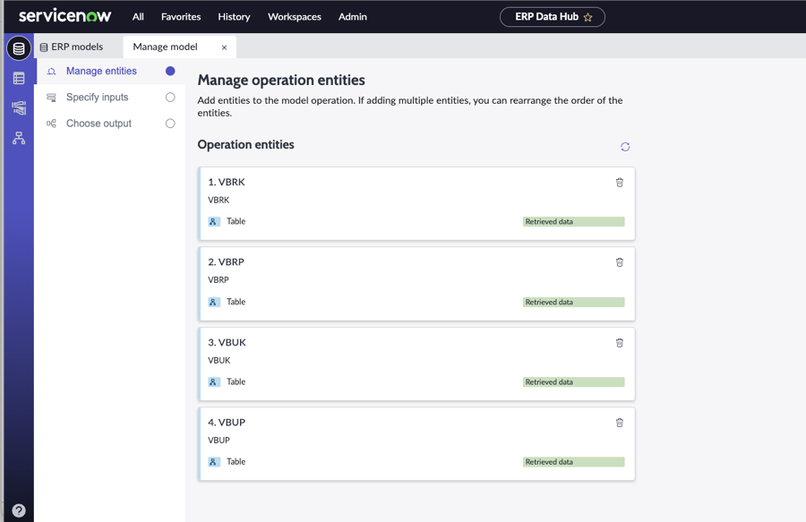Screen dimensions: 806x522
Task: Open the list view sidebar icon
Action: [x=19, y=78]
